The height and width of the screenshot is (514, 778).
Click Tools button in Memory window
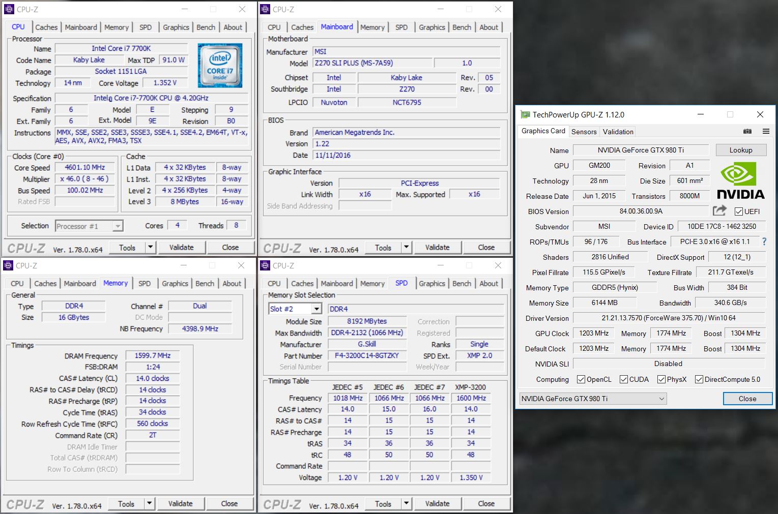[x=126, y=503]
